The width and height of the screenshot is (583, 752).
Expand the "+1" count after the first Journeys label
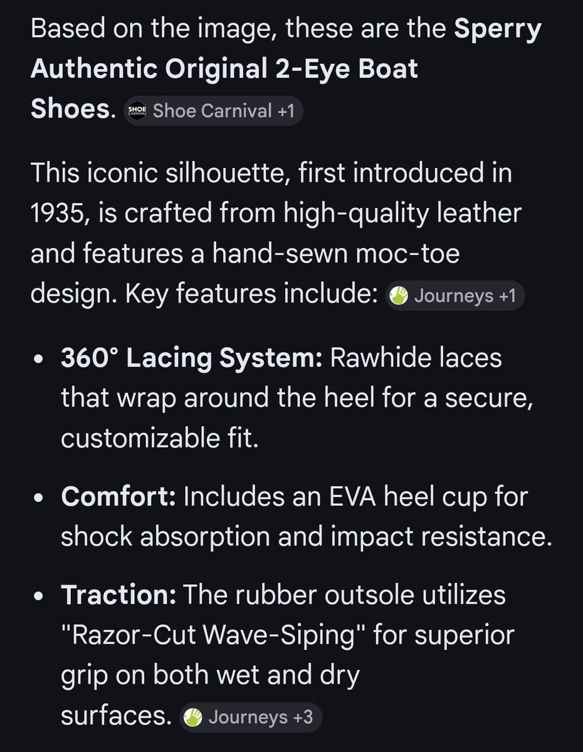pyautogui.click(x=507, y=296)
